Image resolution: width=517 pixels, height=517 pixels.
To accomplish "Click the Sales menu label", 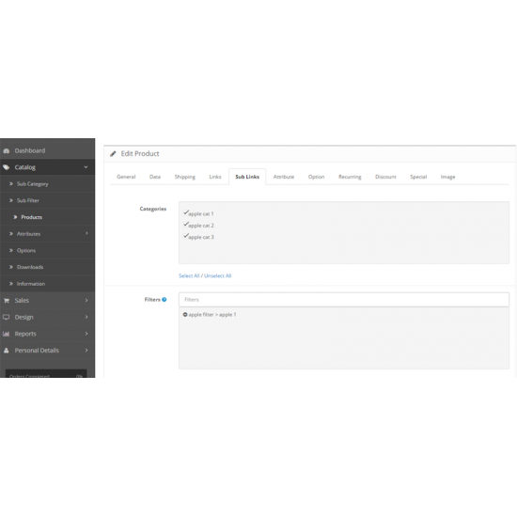I will tap(22, 301).
